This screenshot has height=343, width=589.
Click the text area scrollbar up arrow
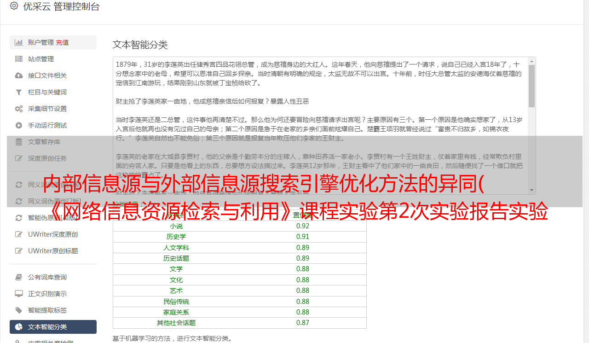coord(531,61)
